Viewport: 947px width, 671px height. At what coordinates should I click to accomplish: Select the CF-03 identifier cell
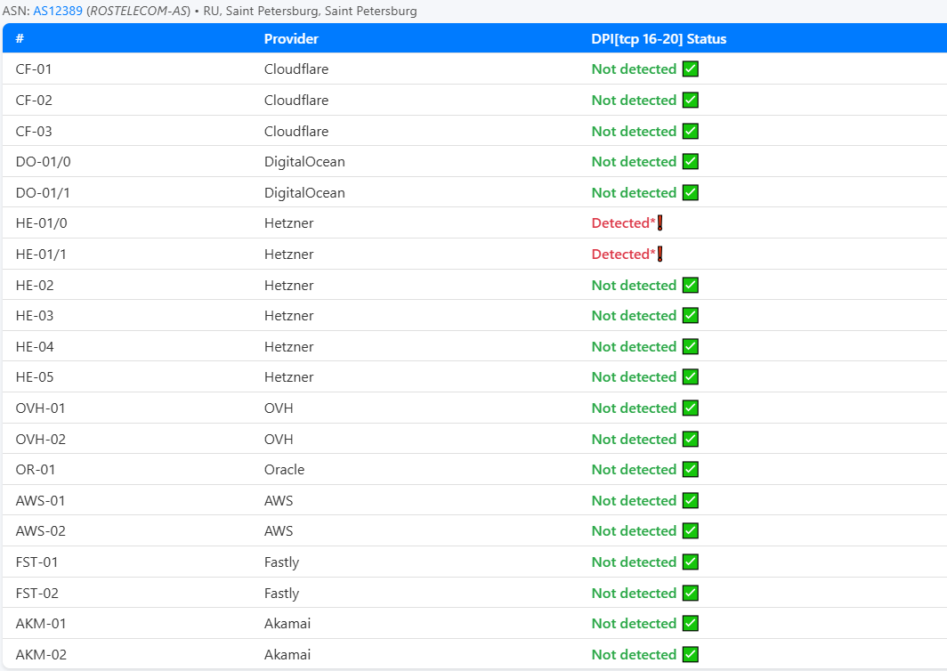[34, 131]
